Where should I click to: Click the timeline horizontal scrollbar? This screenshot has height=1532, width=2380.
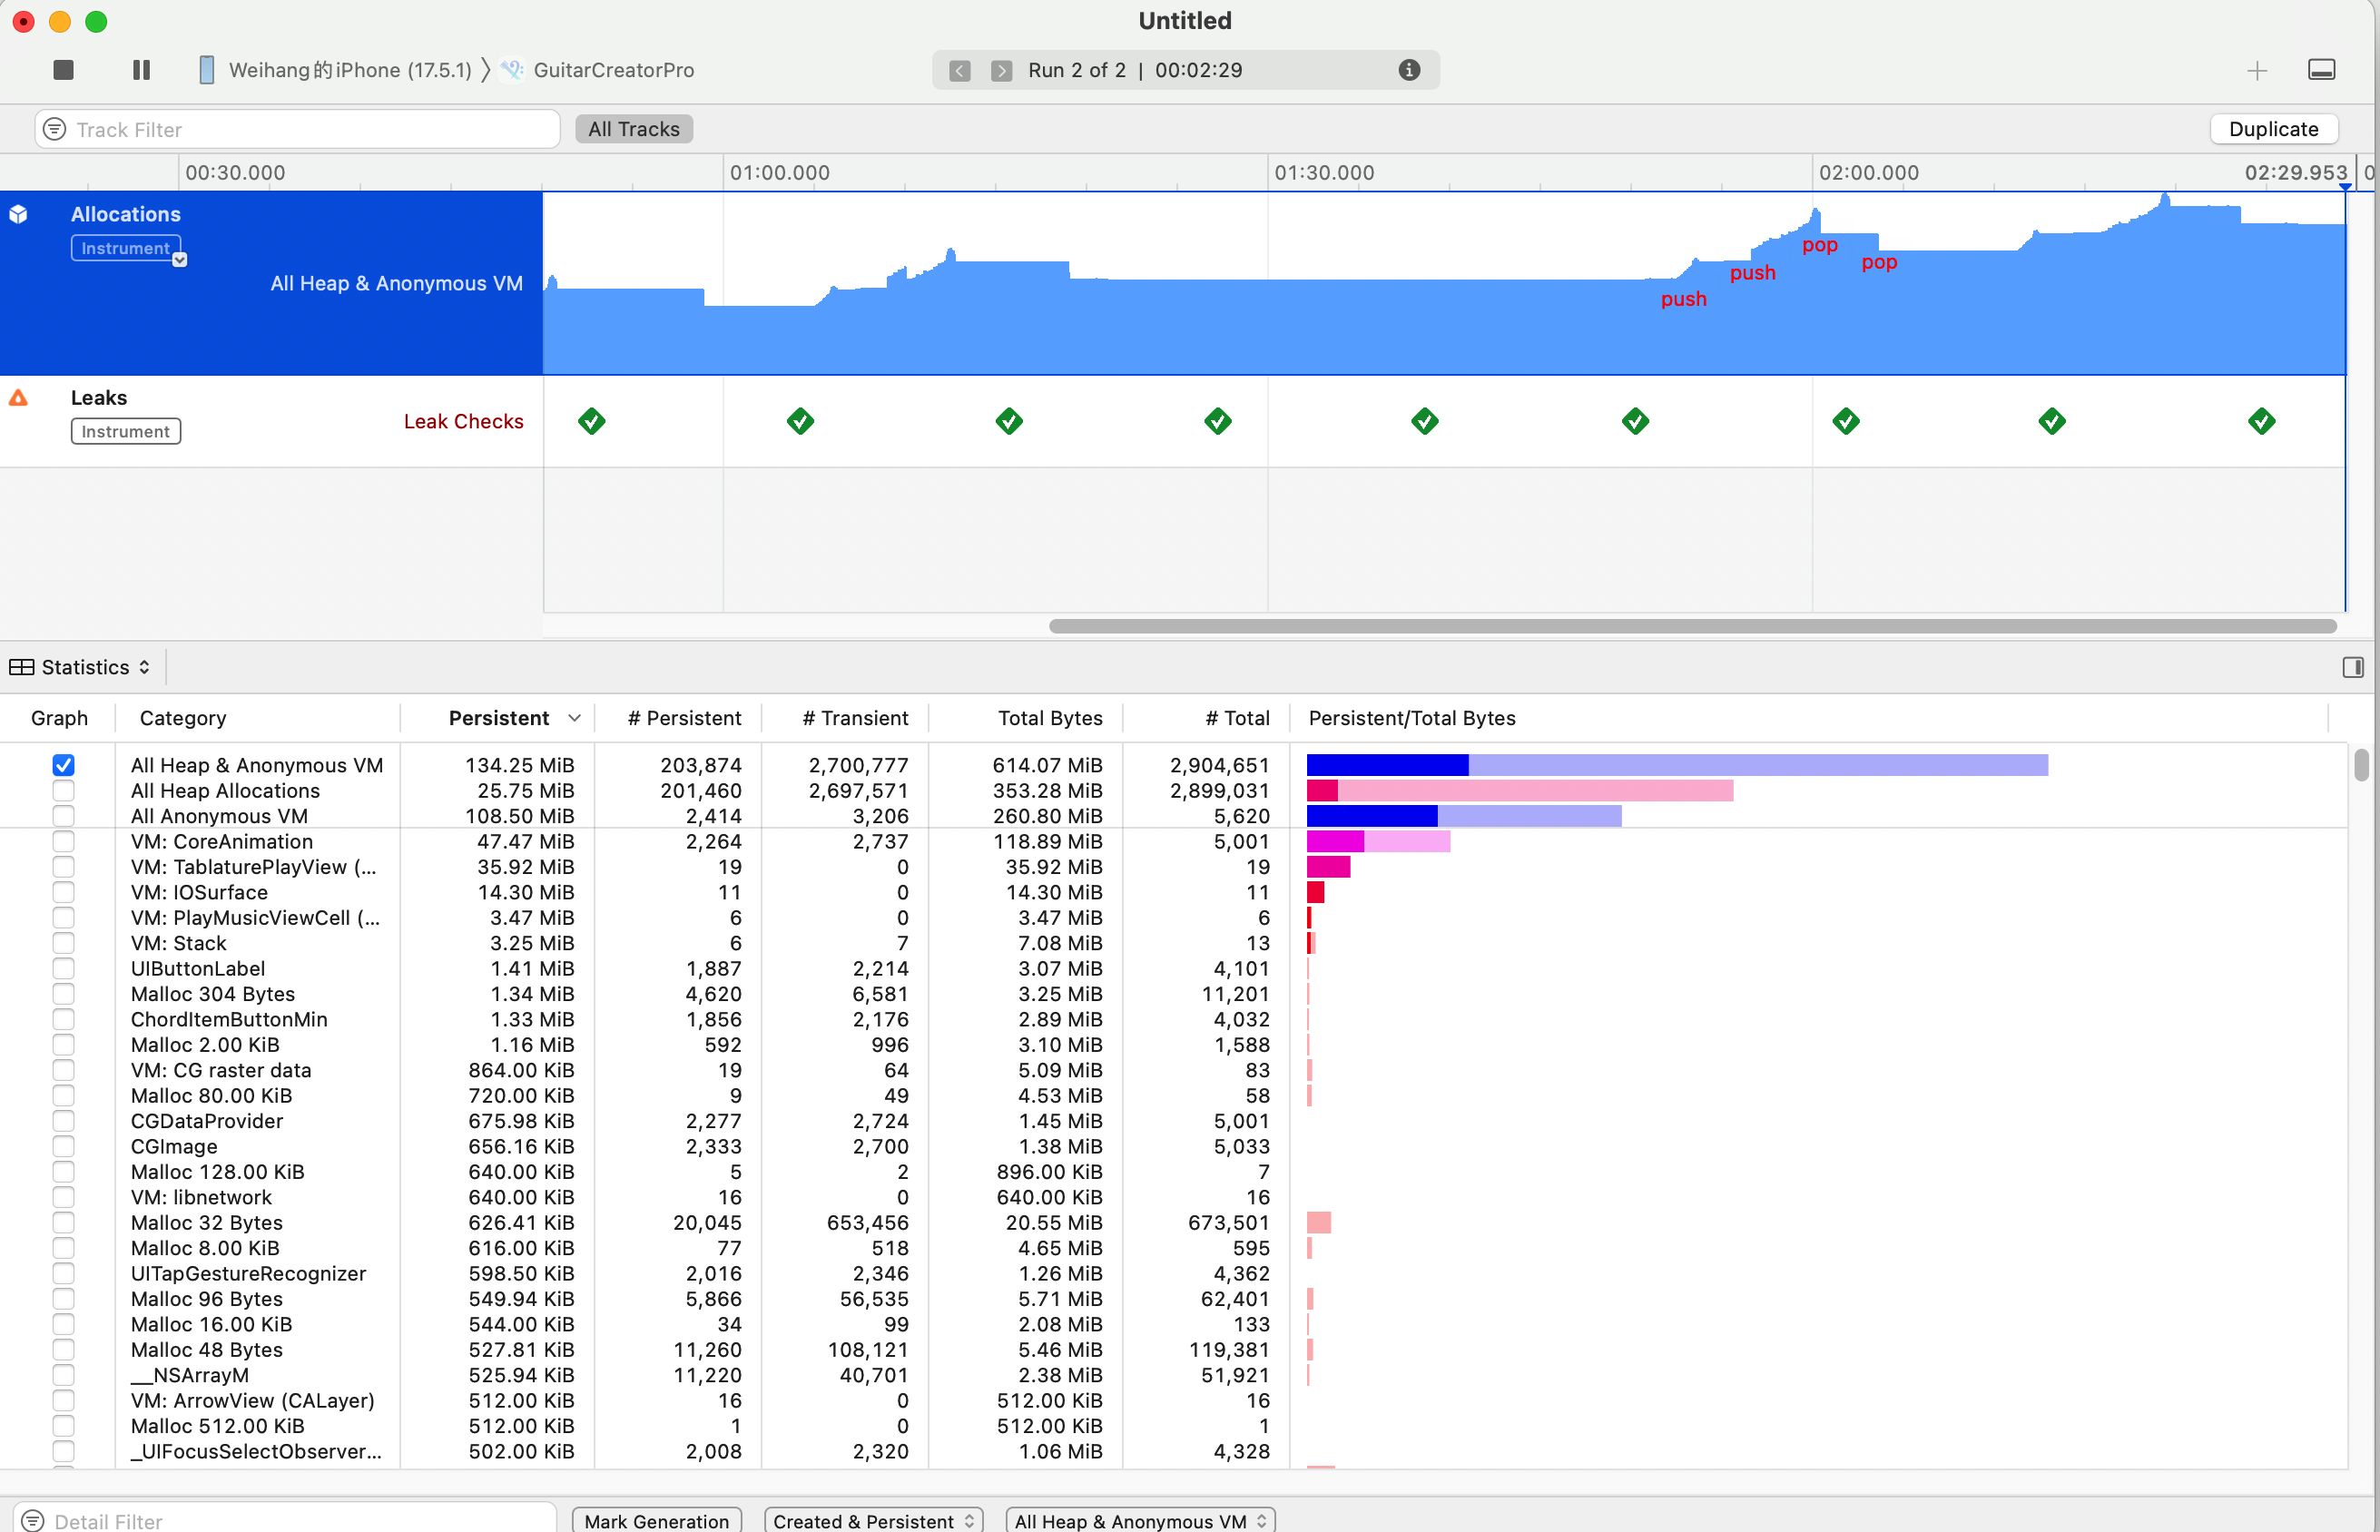point(1691,625)
